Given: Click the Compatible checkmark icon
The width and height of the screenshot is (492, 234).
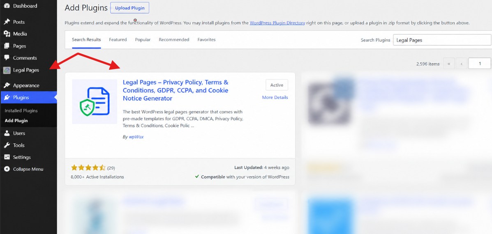Looking at the screenshot, I should tap(197, 177).
